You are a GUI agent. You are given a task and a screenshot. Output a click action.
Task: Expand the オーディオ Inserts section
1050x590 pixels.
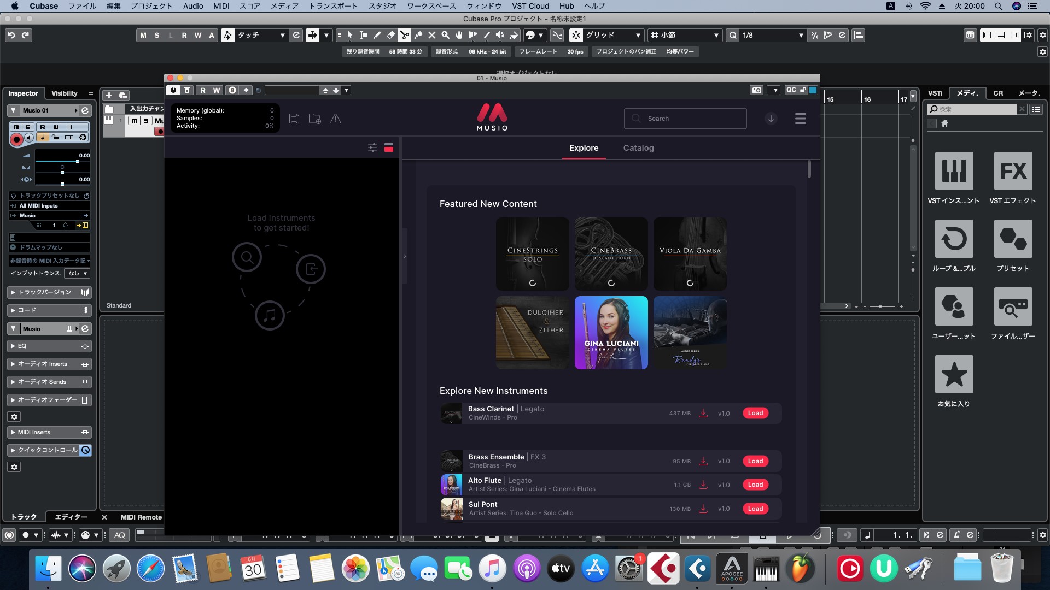44,364
